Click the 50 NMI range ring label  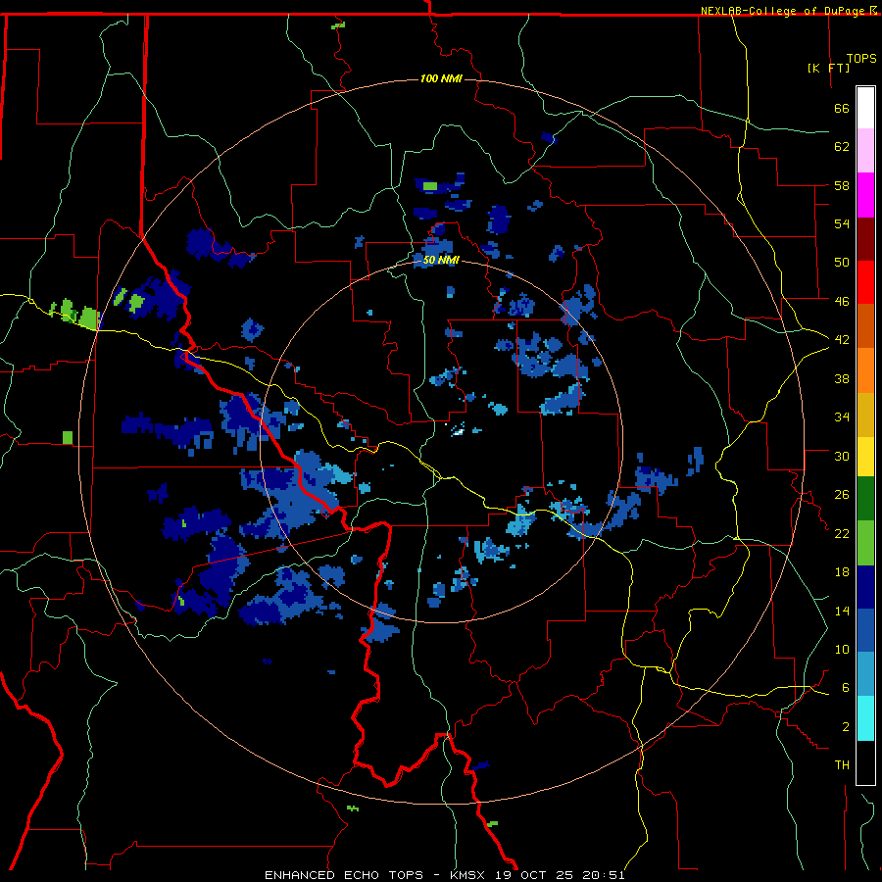pos(441,260)
